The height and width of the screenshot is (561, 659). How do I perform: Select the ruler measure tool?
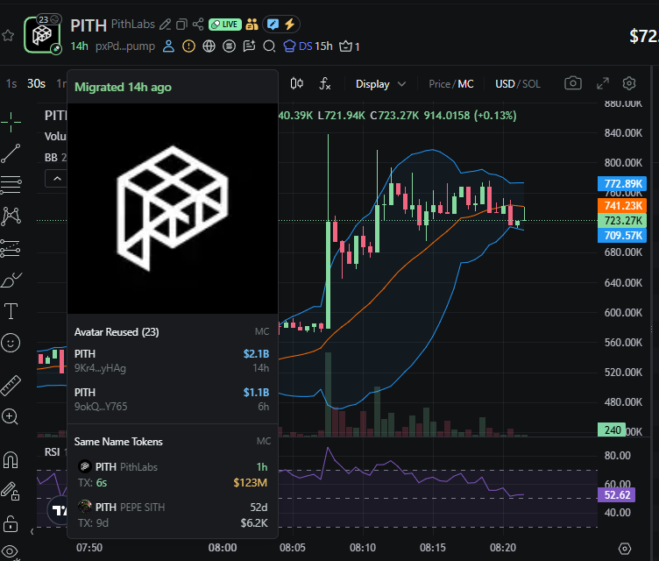[x=11, y=386]
